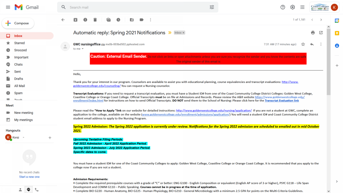
Task: Click the Move to folder icon
Action: [x=132, y=20]
